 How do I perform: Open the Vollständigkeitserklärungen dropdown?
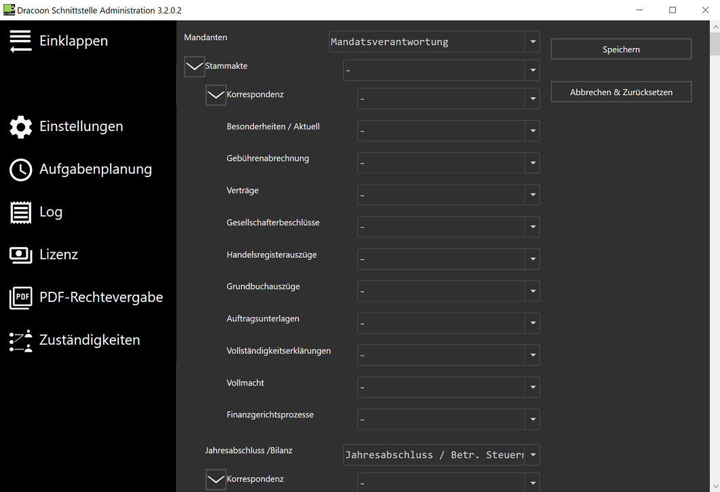point(448,355)
